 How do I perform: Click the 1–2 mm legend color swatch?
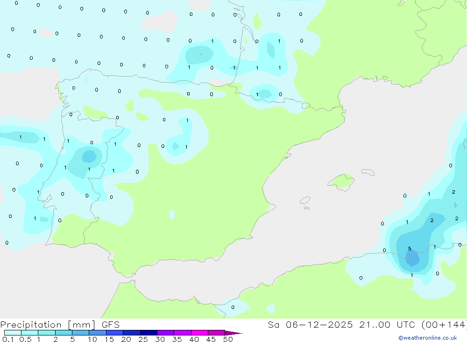47,333
